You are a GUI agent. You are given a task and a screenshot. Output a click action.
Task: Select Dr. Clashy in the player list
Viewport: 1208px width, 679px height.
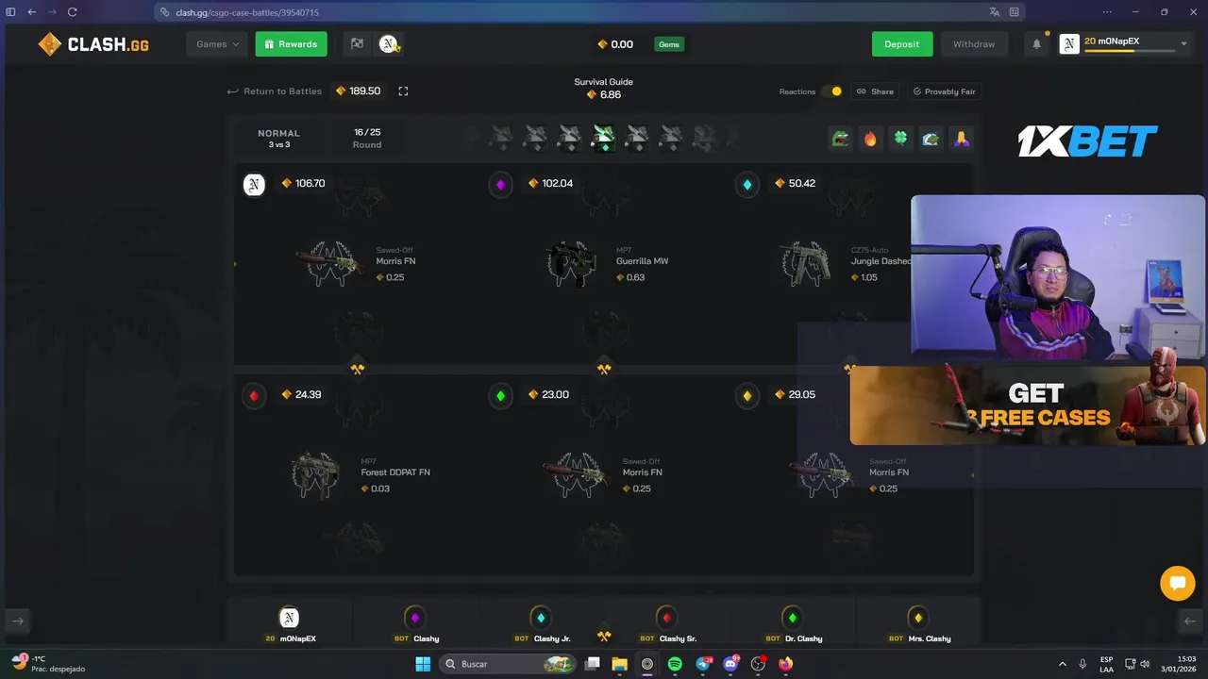point(792,623)
